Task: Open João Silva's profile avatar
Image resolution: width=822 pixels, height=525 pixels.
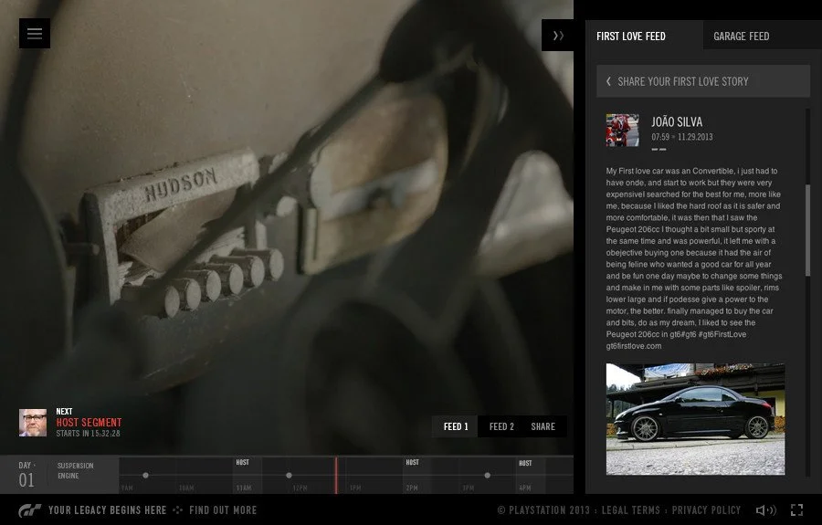Action: tap(622, 130)
